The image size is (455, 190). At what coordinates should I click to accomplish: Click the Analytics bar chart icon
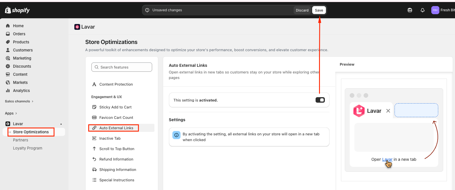click(x=8, y=91)
